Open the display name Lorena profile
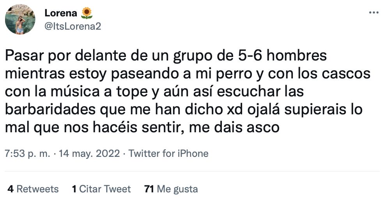The image size is (386, 199). [x=61, y=13]
